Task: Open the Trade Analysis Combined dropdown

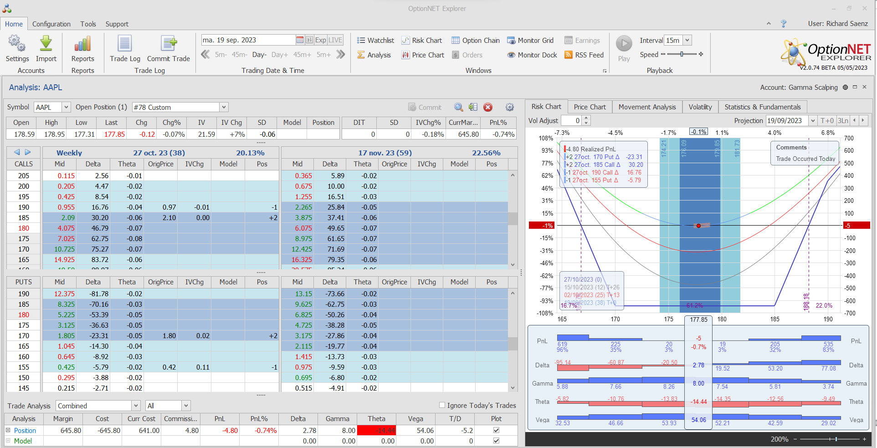Action: 136,406
